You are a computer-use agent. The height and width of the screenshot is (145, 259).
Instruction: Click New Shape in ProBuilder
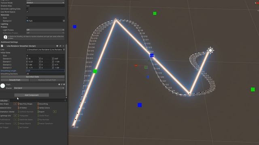click(x=4, y=104)
